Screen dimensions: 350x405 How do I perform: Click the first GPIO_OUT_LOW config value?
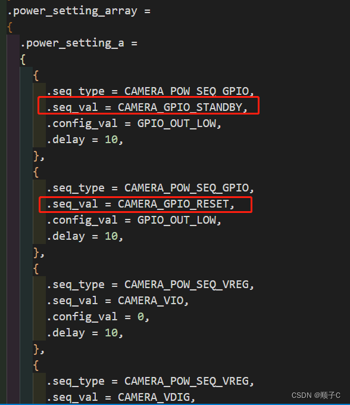[x=177, y=123]
